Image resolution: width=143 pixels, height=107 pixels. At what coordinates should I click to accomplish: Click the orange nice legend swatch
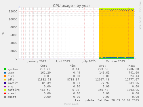[x=5, y=76]
